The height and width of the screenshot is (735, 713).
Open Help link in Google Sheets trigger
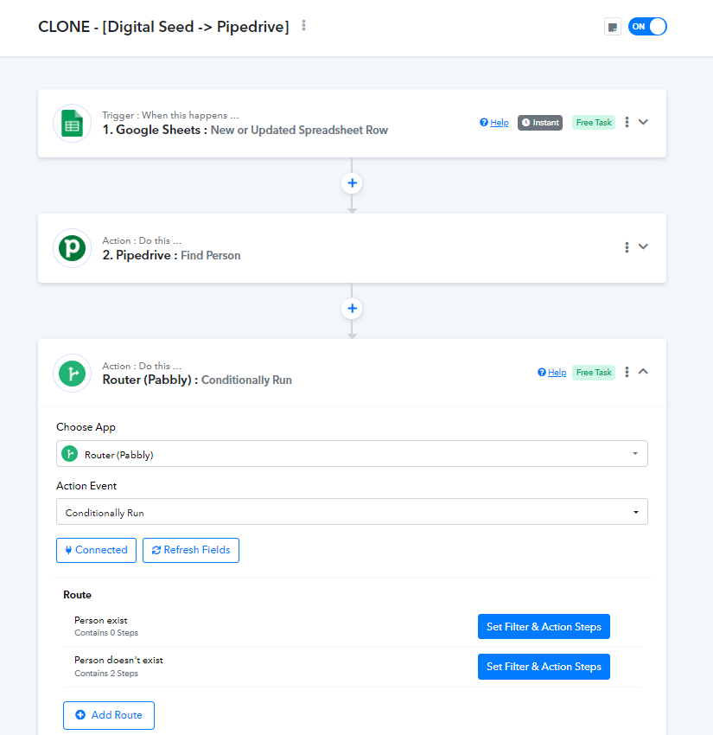pos(494,122)
